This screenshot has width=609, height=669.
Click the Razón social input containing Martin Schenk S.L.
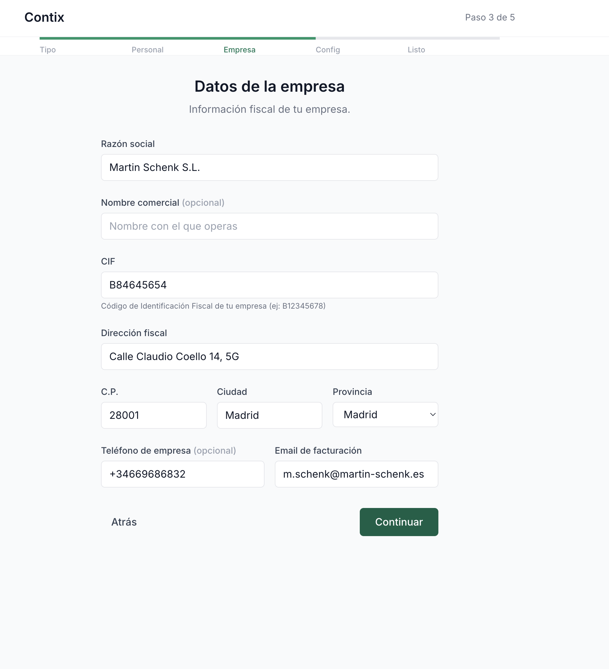coord(269,167)
